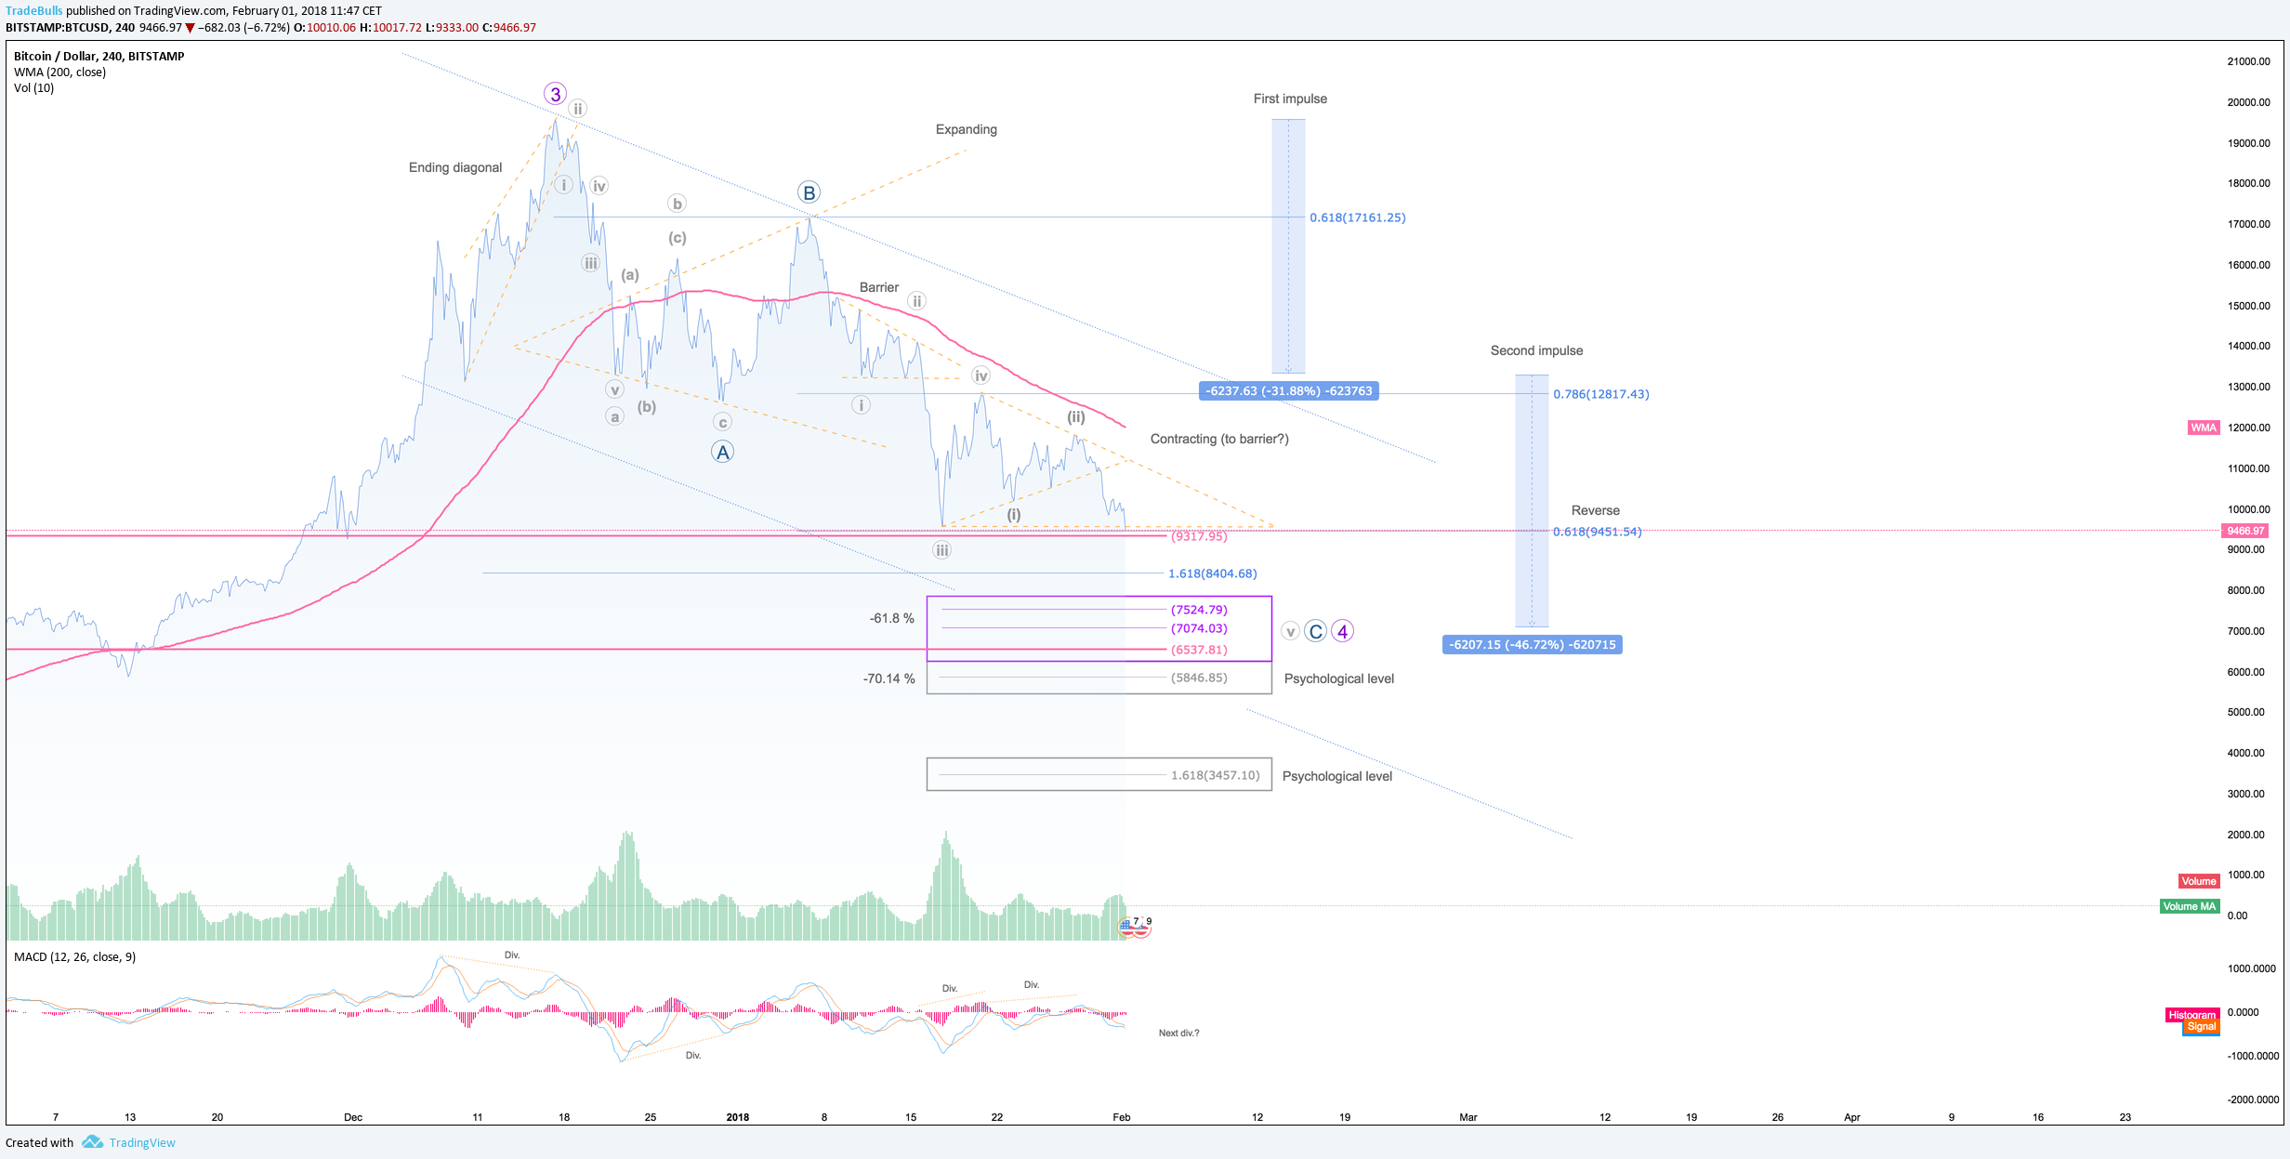Click the MACD (12, 26, close, 9) legend
Image resolution: width=2290 pixels, height=1159 pixels.
pos(74,956)
